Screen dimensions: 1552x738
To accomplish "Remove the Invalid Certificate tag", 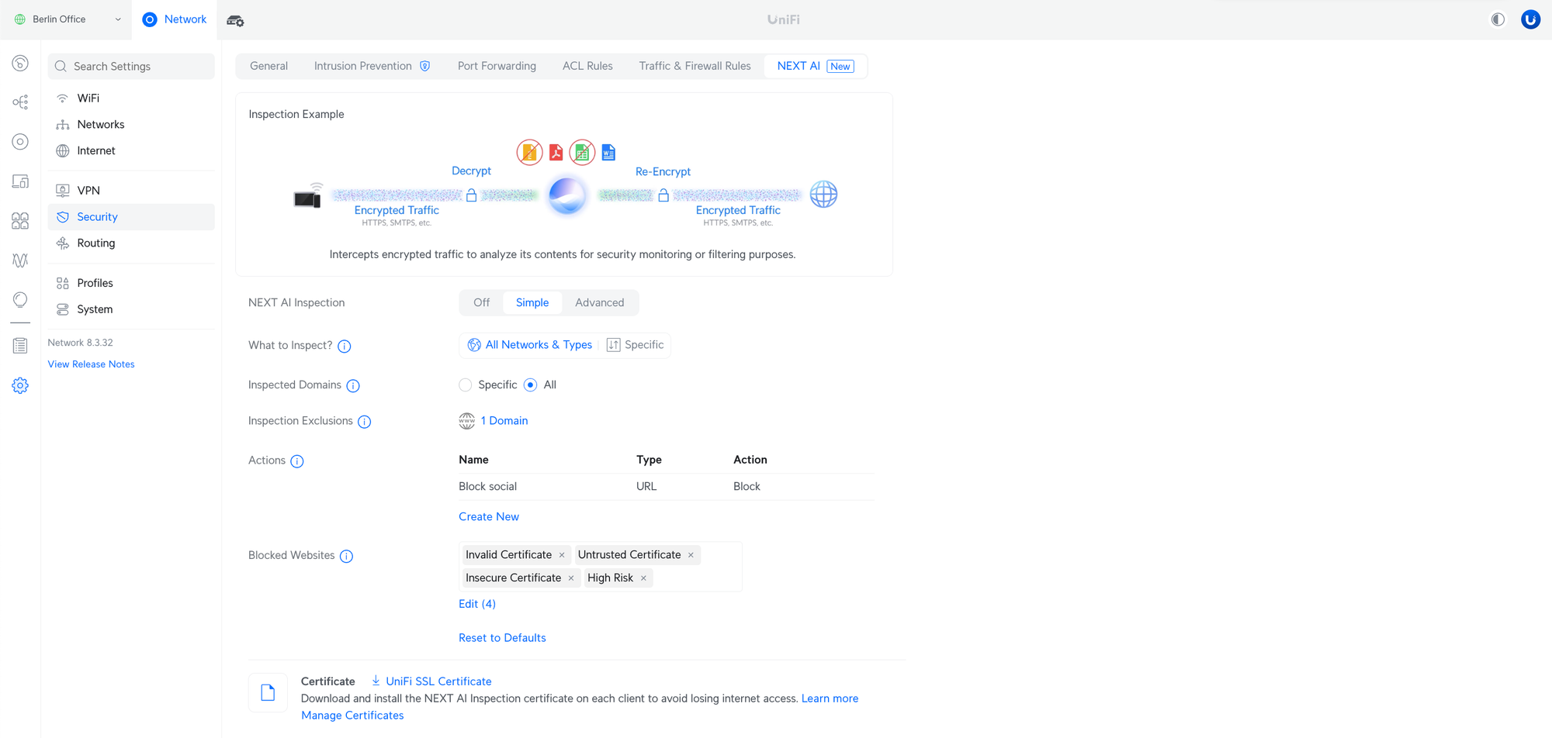I will [x=562, y=555].
